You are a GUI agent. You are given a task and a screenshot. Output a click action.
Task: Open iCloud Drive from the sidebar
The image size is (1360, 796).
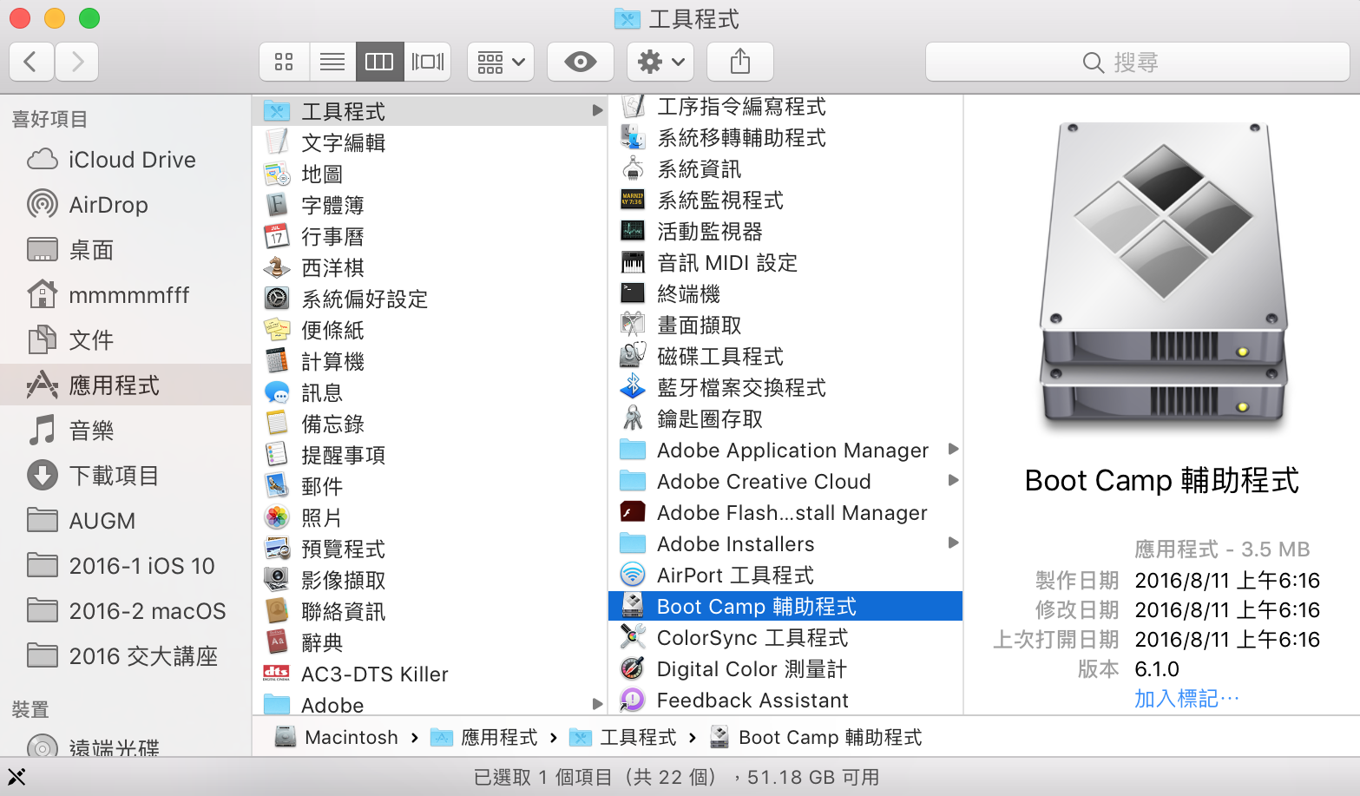tap(131, 160)
